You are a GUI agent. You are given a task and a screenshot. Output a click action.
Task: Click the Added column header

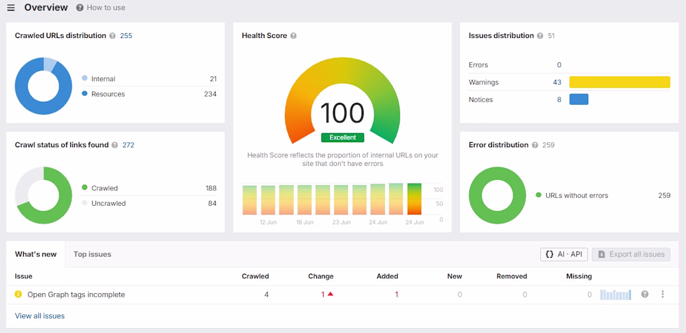(387, 276)
